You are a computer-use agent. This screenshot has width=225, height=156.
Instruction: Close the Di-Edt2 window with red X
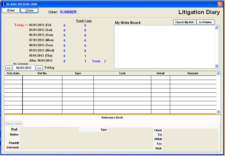[x=220, y=4]
